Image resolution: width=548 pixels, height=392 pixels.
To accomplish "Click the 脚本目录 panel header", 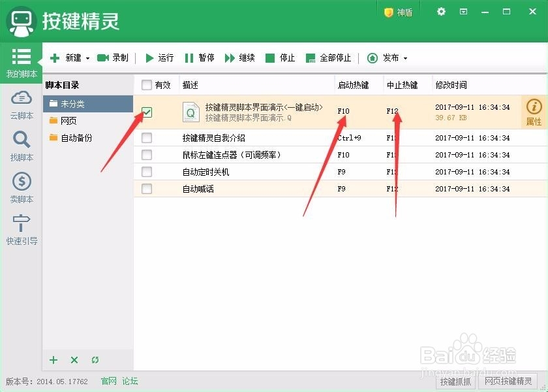I will point(62,85).
